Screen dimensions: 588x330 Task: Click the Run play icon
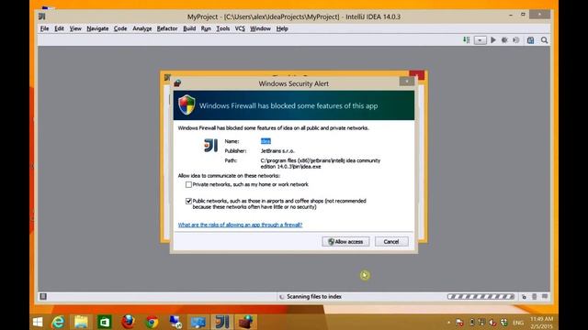(493, 39)
